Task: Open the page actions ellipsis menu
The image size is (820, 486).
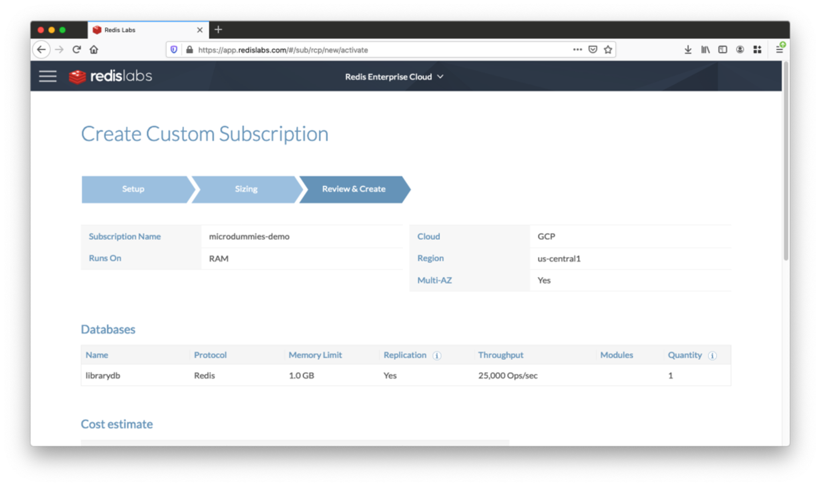Action: [x=577, y=50]
